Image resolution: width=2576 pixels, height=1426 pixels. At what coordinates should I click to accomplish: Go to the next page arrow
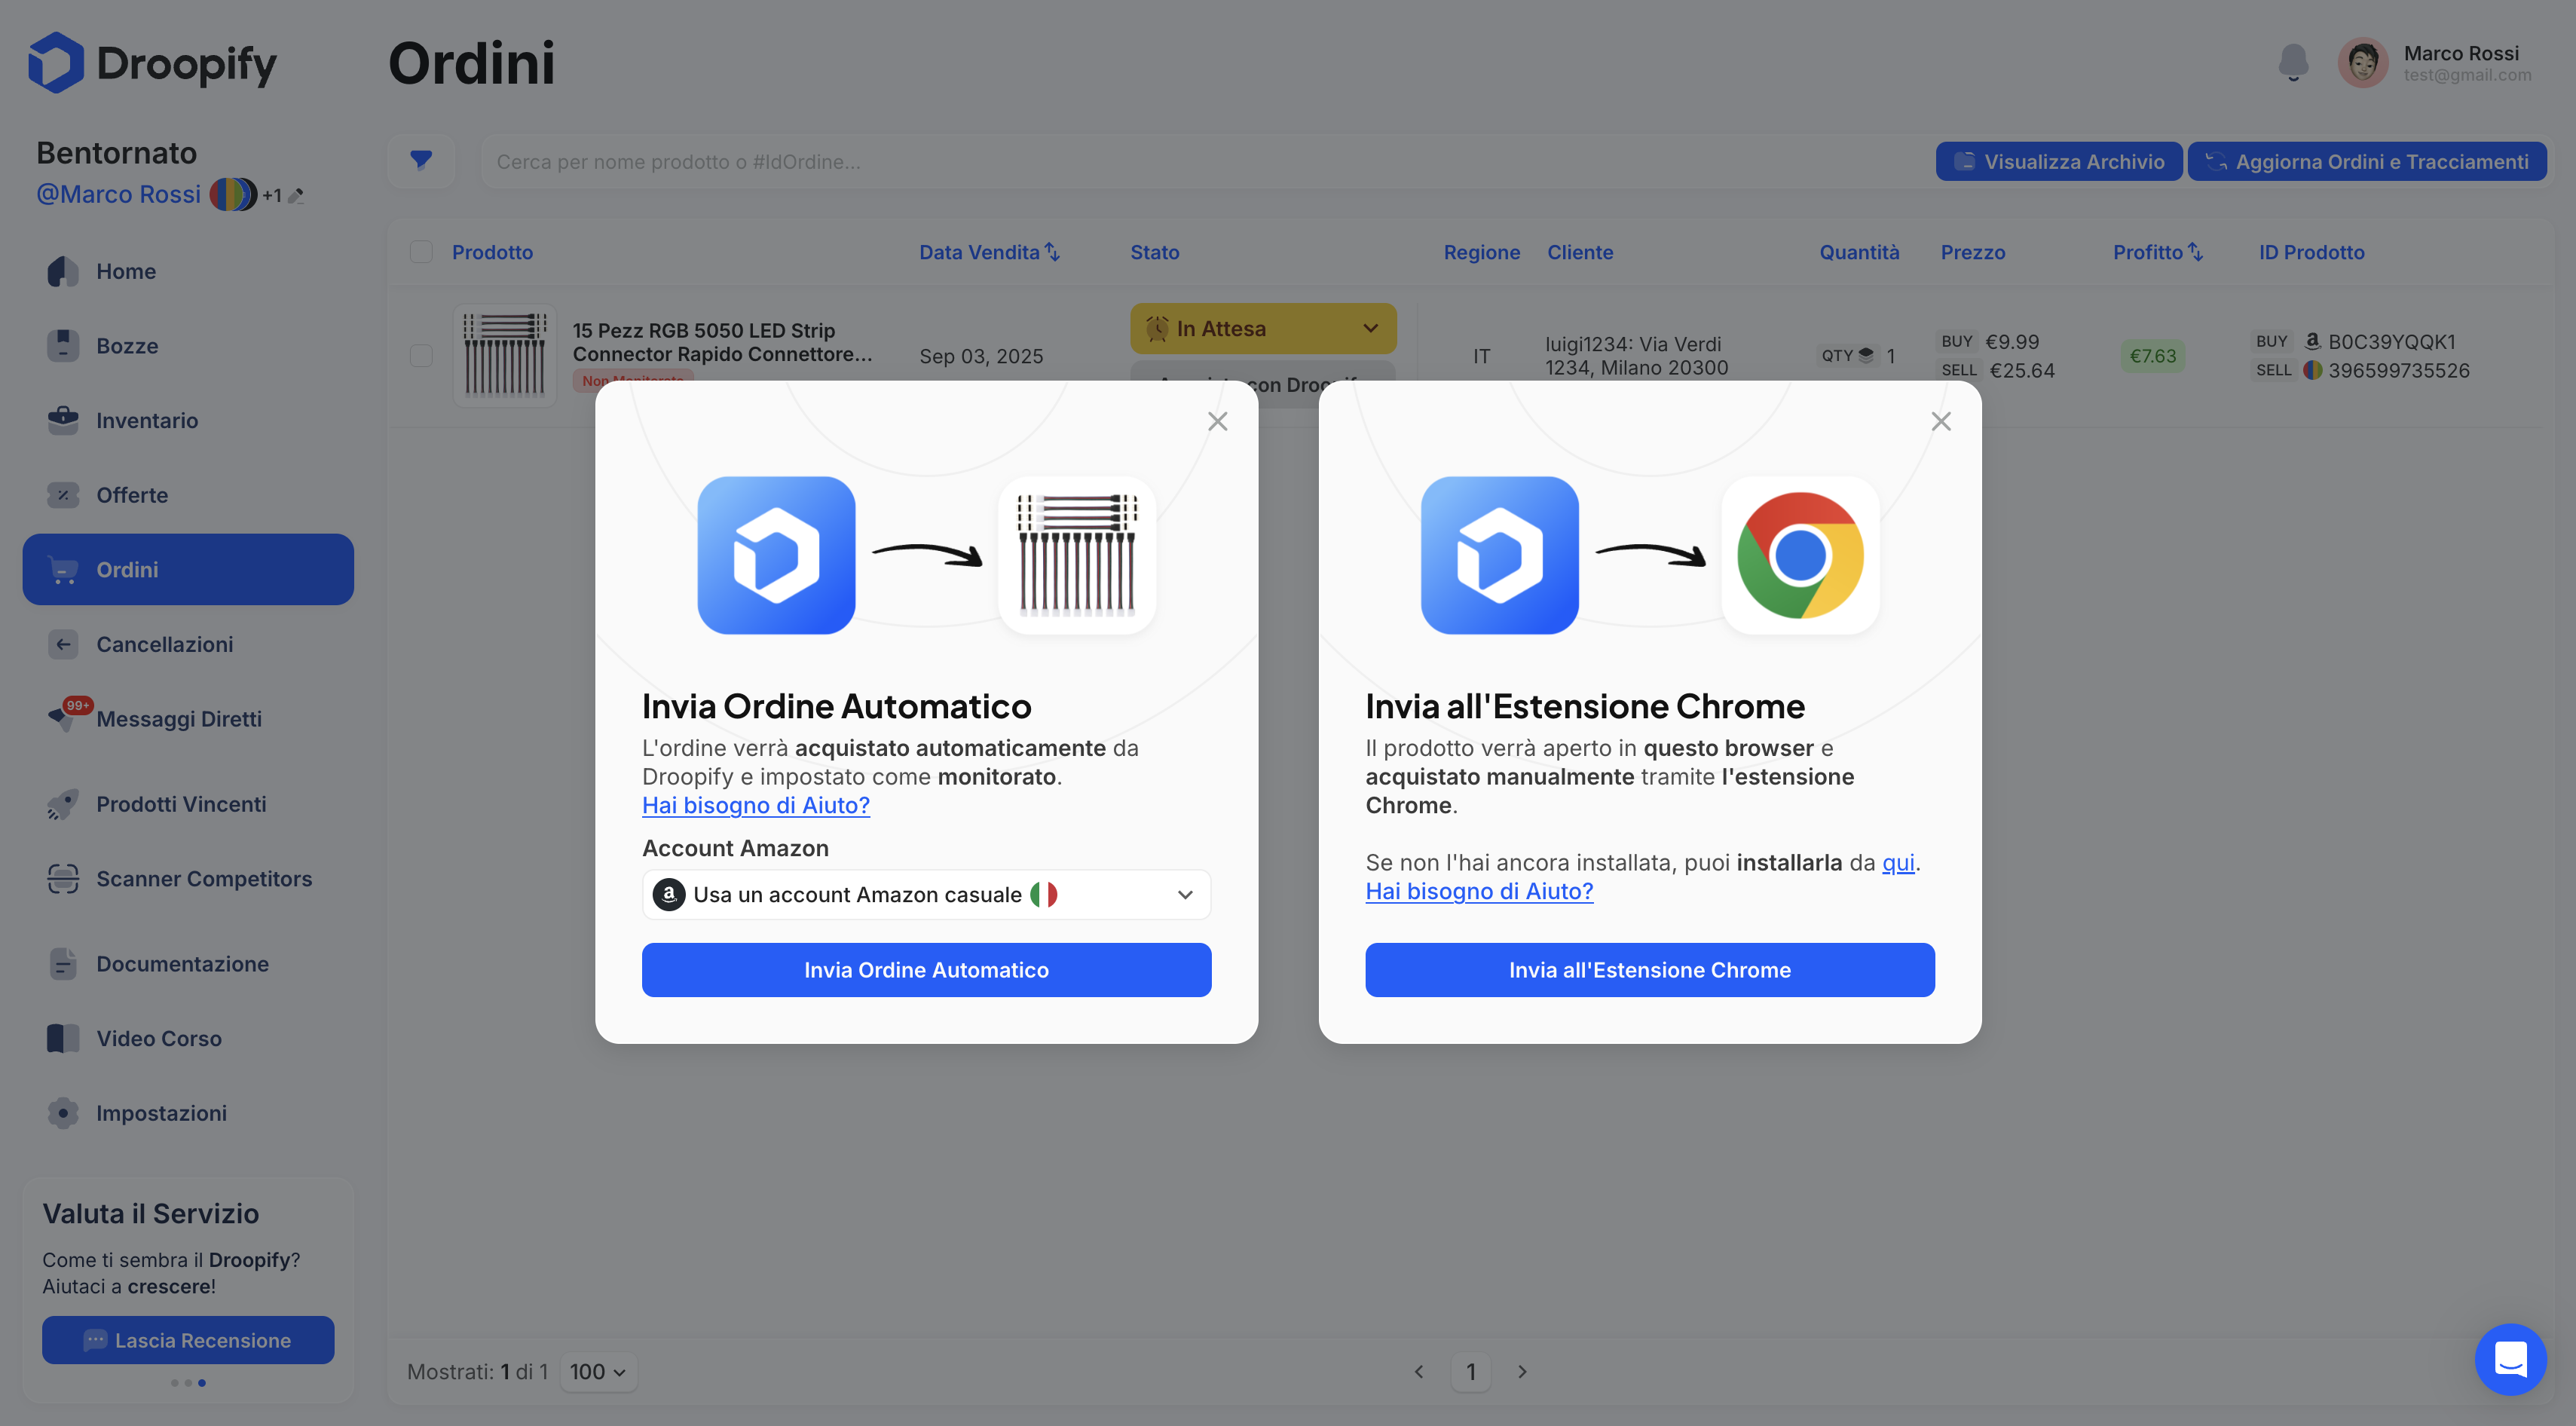pos(1523,1371)
